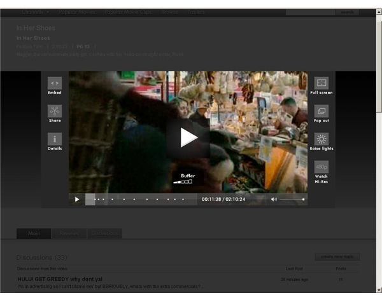Open the Trailers nav item
The image size is (382, 295).
(196, 12)
